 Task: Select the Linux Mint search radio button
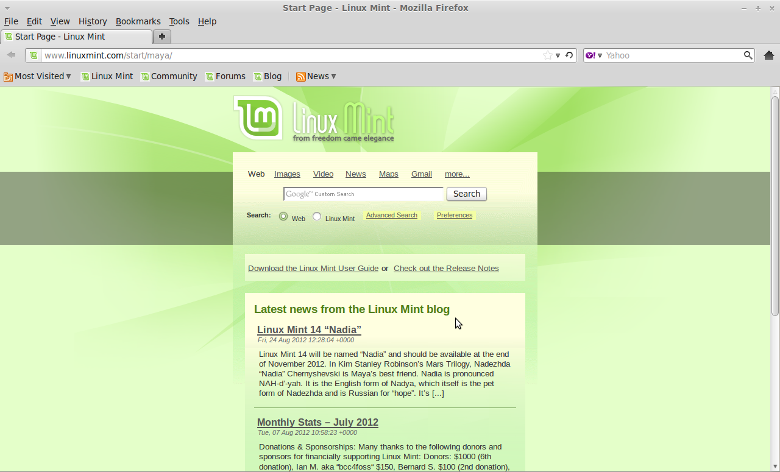pos(317,216)
